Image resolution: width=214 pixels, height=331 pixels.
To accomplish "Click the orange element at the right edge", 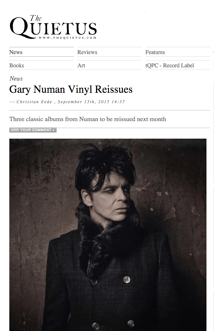I will [x=214, y=52].
